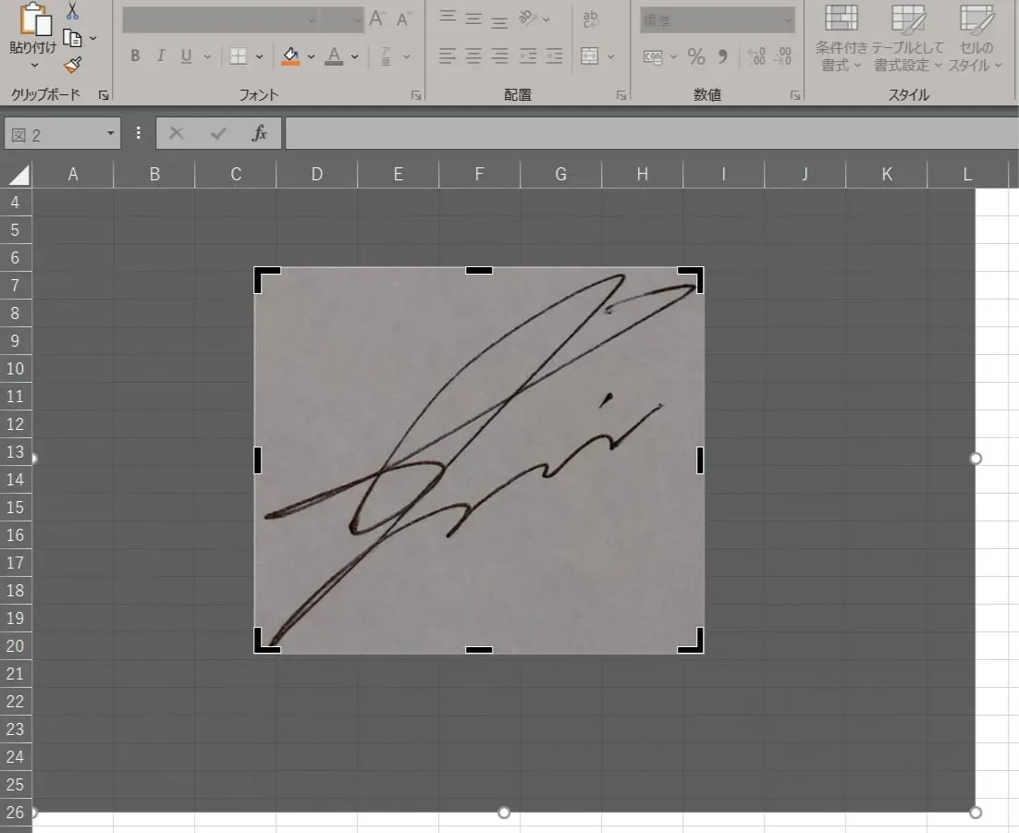Open the font name combo box
Image resolution: width=1019 pixels, height=833 pixels.
click(x=220, y=20)
